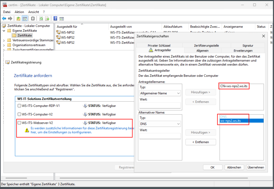Go up one level with the folder-arrow icon
This screenshot has width=274, height=189.
tap(18, 18)
